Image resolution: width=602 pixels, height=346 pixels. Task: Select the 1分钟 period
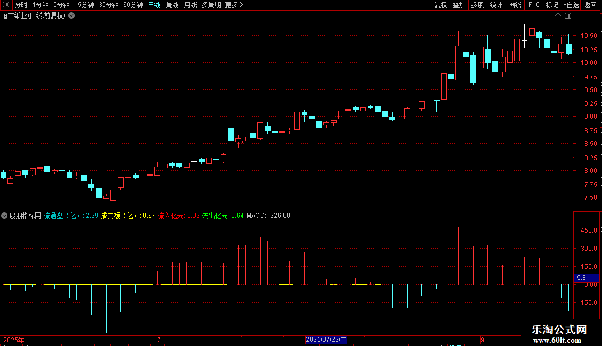point(40,5)
